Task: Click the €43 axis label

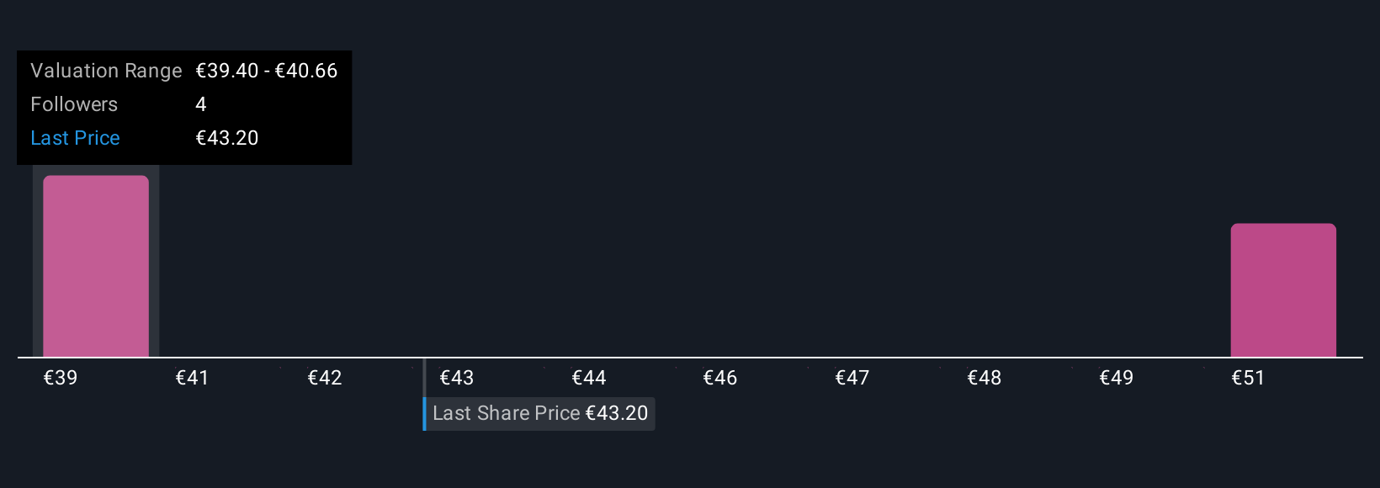Action: click(457, 378)
